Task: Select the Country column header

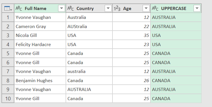Action: [89, 8]
